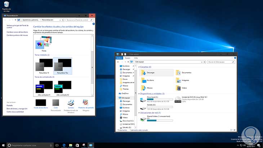263x148 pixels.
Task: Open File Explorer from taskbar
Action: click(71, 145)
